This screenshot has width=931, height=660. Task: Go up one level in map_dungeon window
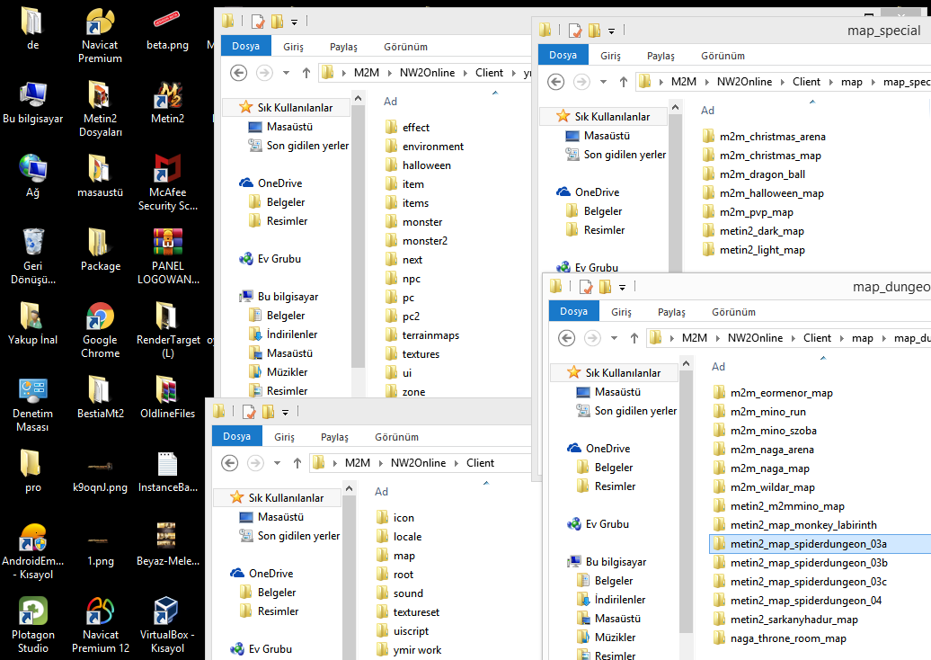tap(634, 338)
